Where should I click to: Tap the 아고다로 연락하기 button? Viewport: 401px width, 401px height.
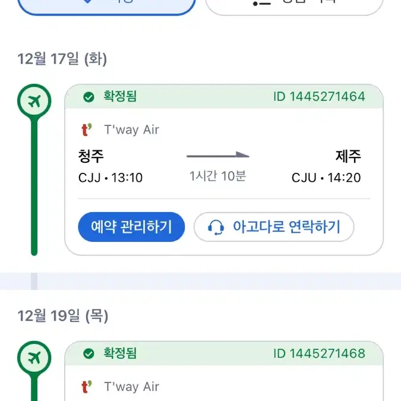pyautogui.click(x=274, y=227)
